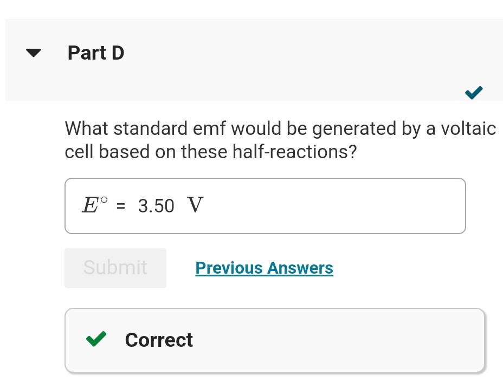Click the checkmark indicating Part D completion
Image resolution: width=503 pixels, height=388 pixels.
pyautogui.click(x=473, y=92)
